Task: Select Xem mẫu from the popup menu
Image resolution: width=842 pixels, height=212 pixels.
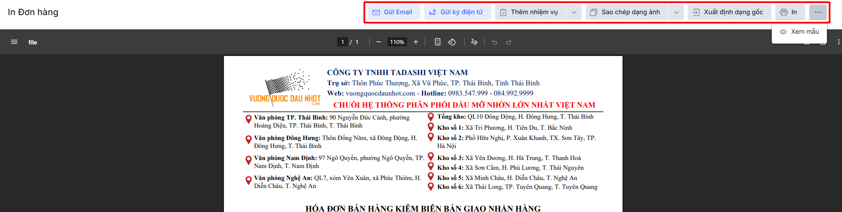Action: pyautogui.click(x=799, y=32)
